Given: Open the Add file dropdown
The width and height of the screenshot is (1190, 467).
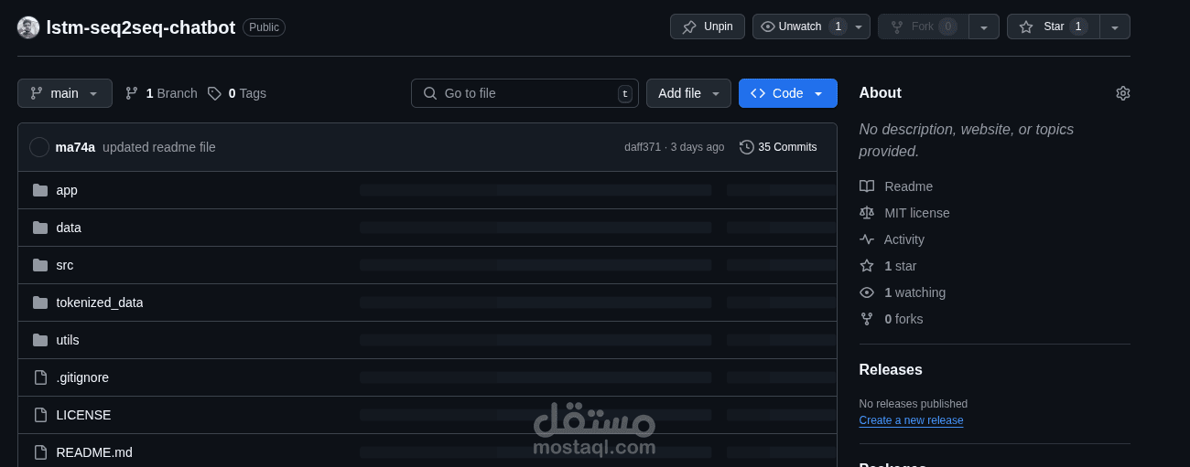Looking at the screenshot, I should coord(688,93).
